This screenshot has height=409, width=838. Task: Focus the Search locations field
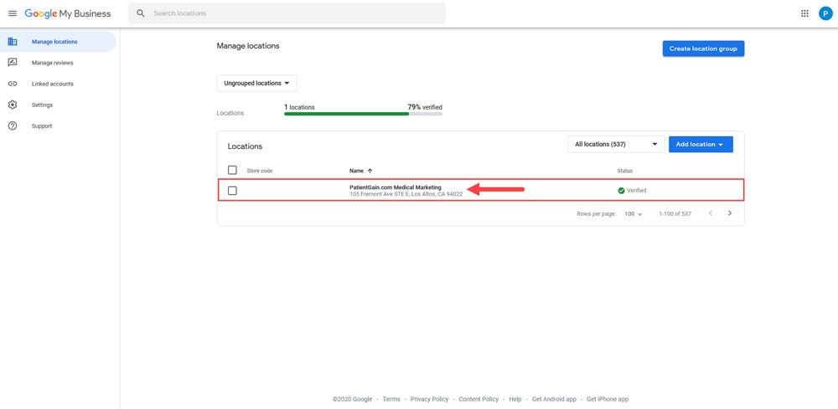click(287, 13)
